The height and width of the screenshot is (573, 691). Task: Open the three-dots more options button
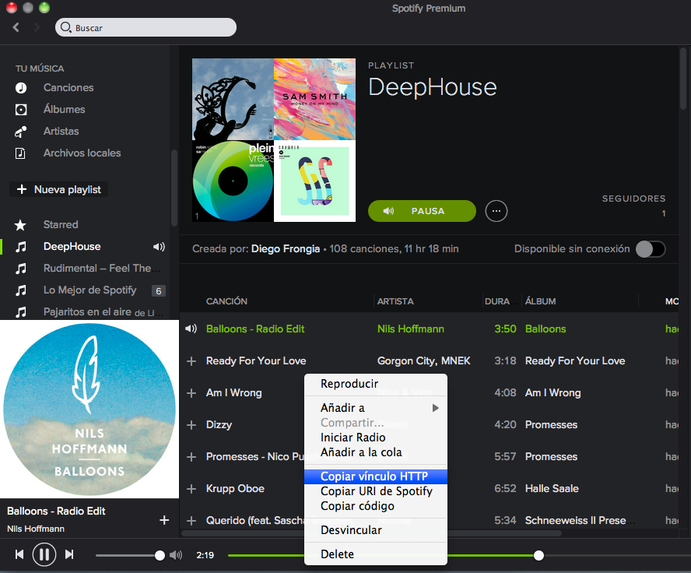[x=496, y=211]
